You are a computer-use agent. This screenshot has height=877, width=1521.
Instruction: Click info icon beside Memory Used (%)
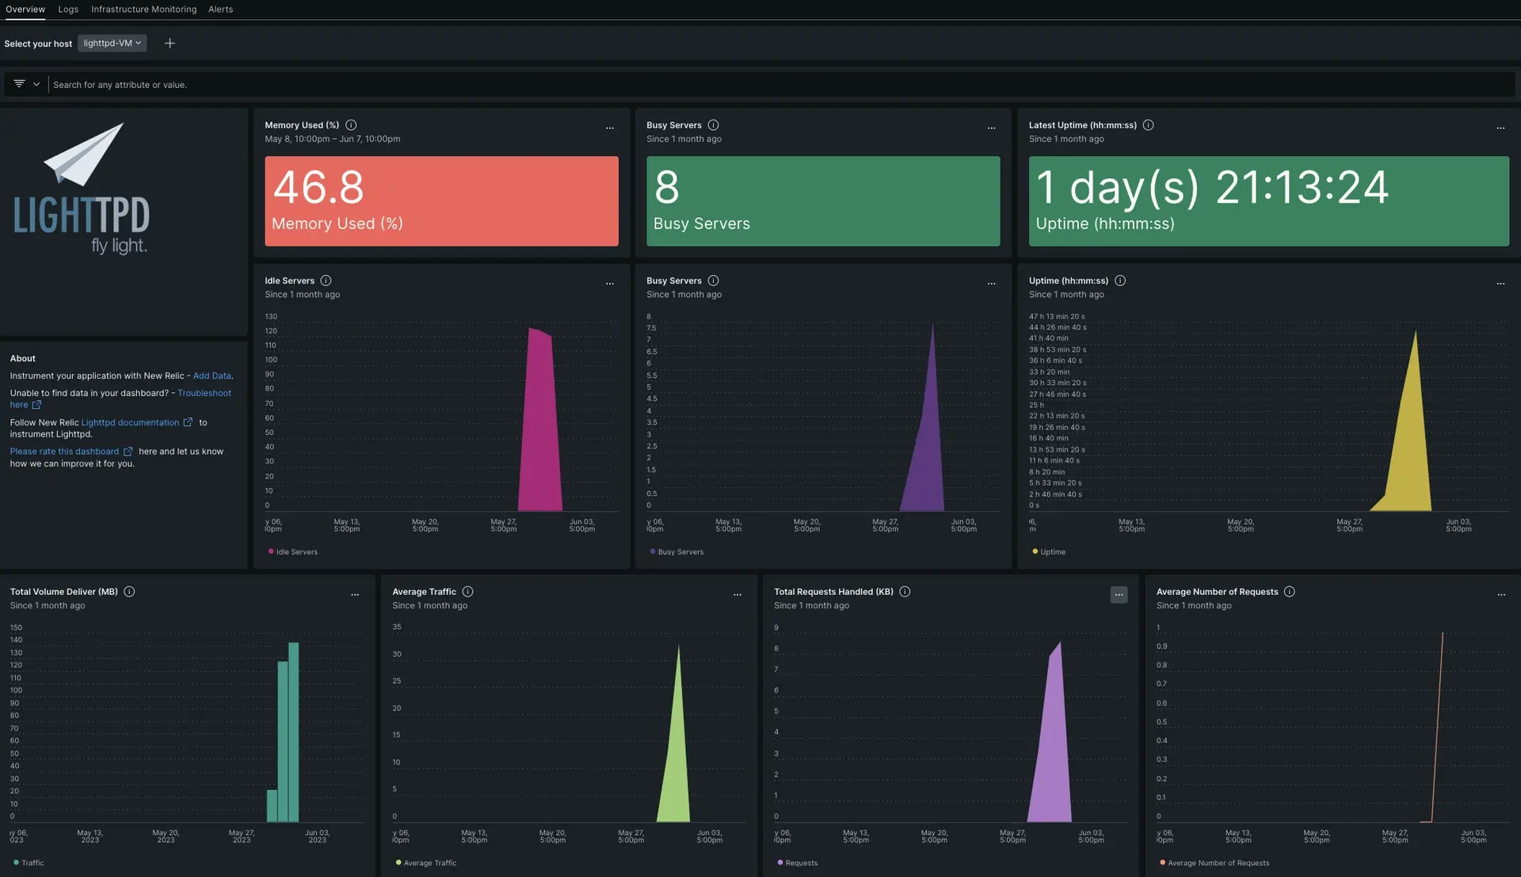click(x=351, y=125)
